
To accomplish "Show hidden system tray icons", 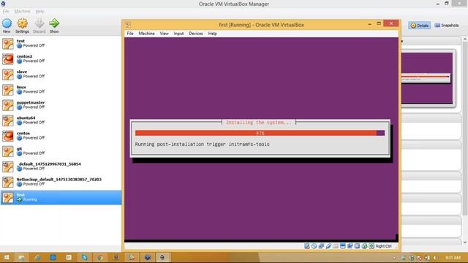I will tap(394, 258).
